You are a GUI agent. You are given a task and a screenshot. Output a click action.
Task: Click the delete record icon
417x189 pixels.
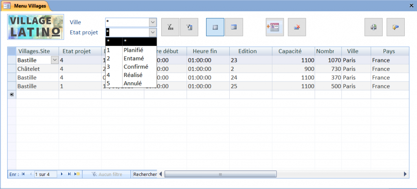[x=297, y=27]
